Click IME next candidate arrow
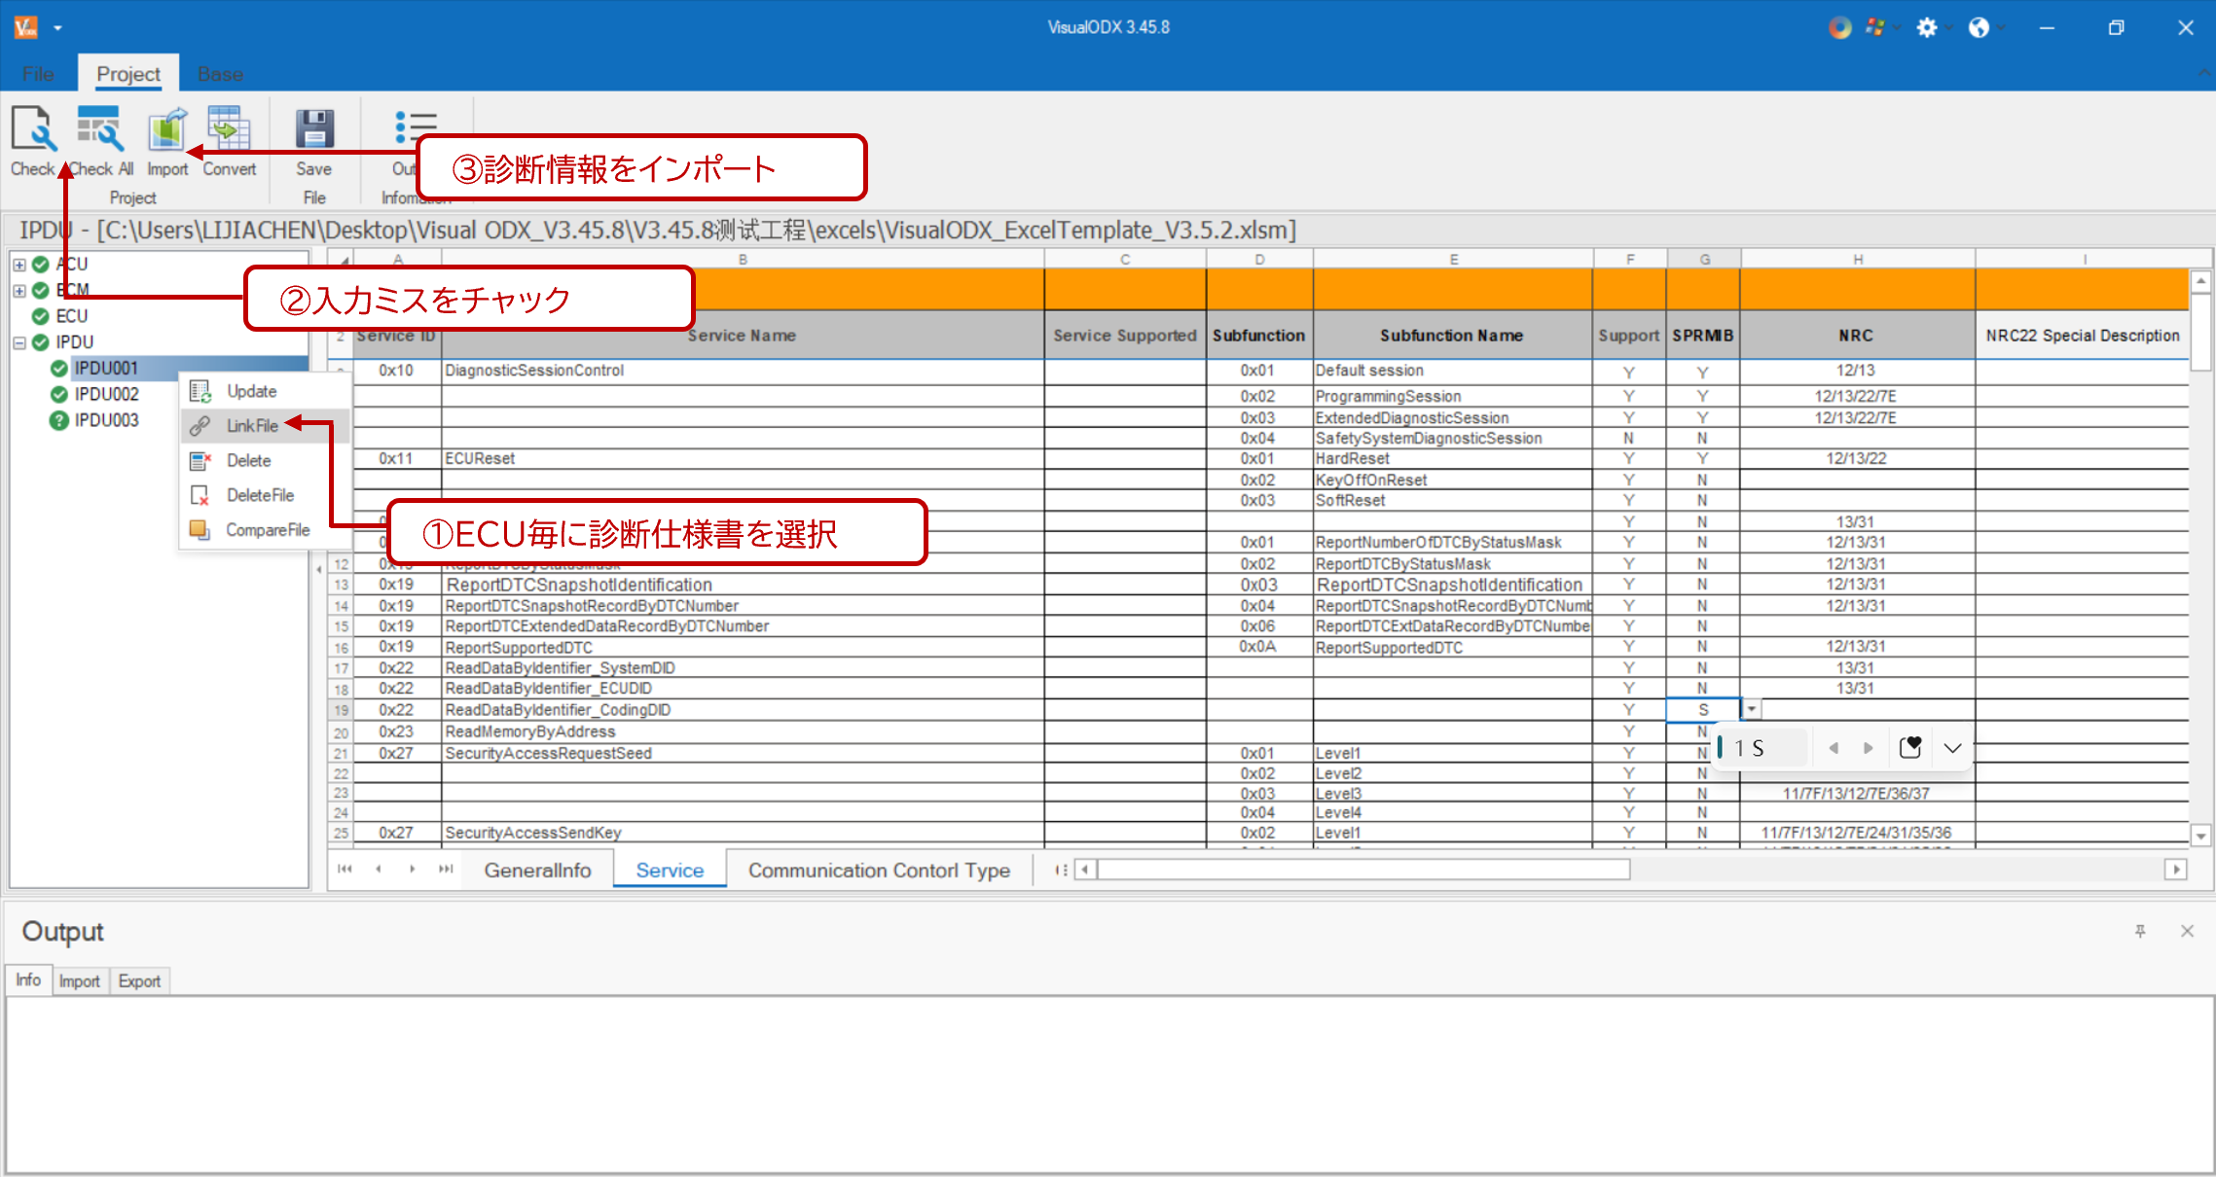Viewport: 2216px width, 1177px height. tap(1868, 748)
